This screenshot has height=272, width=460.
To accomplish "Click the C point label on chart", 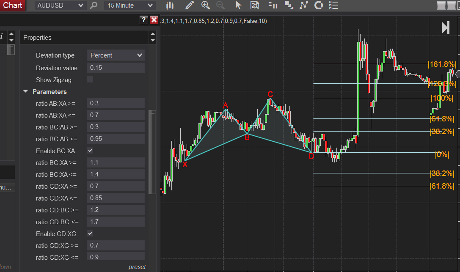I will point(270,94).
